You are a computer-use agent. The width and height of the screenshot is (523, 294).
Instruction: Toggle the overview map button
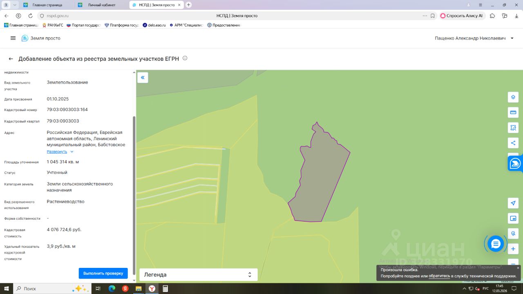pos(513,218)
